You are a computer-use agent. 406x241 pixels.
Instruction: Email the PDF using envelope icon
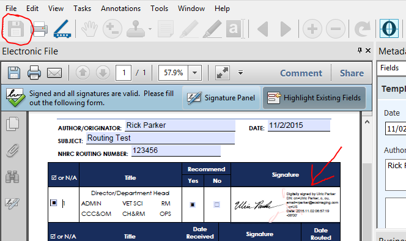click(x=54, y=73)
